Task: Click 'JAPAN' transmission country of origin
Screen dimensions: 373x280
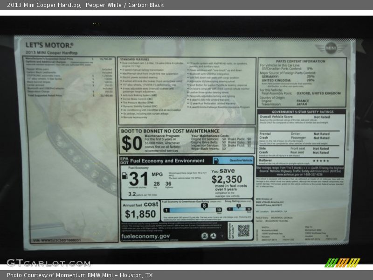Action: coord(302,104)
